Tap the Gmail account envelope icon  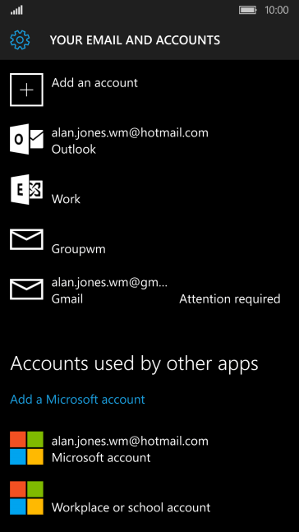(x=26, y=289)
